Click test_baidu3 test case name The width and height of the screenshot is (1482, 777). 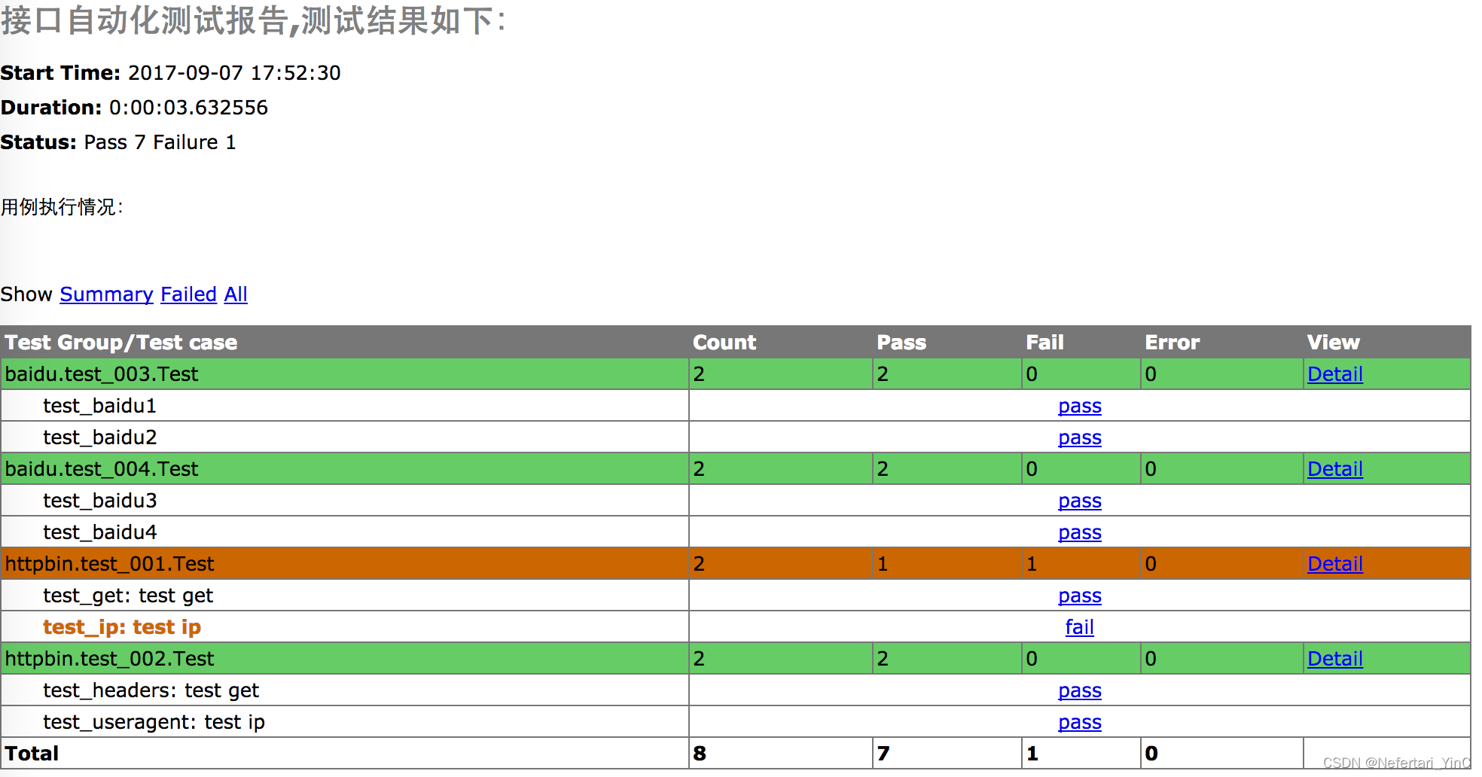coord(99,501)
